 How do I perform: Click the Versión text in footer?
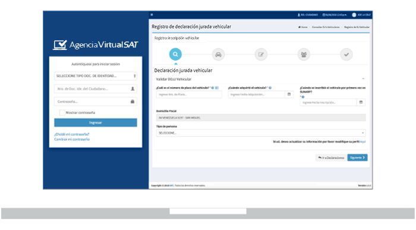[x=364, y=185]
